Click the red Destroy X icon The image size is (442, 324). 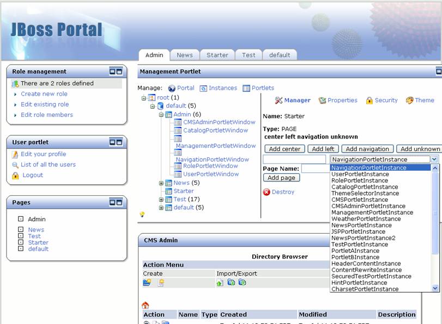pyautogui.click(x=267, y=192)
